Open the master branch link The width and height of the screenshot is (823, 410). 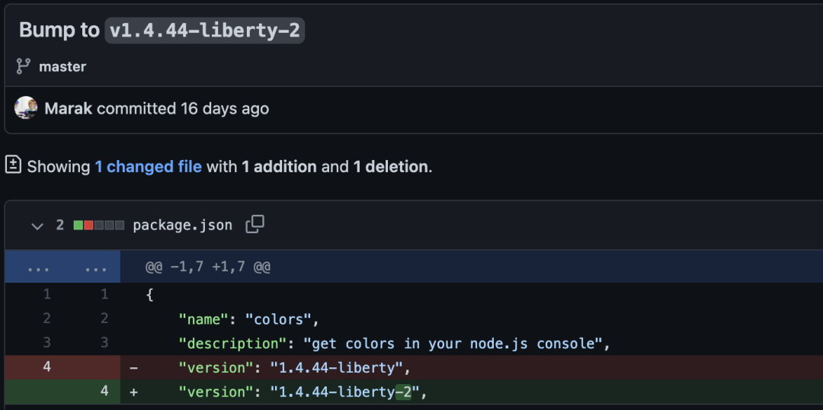coord(62,67)
